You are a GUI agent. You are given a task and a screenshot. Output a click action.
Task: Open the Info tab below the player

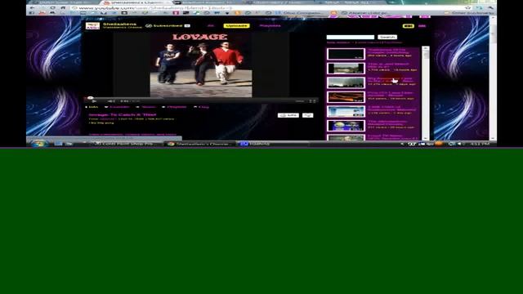(92, 107)
